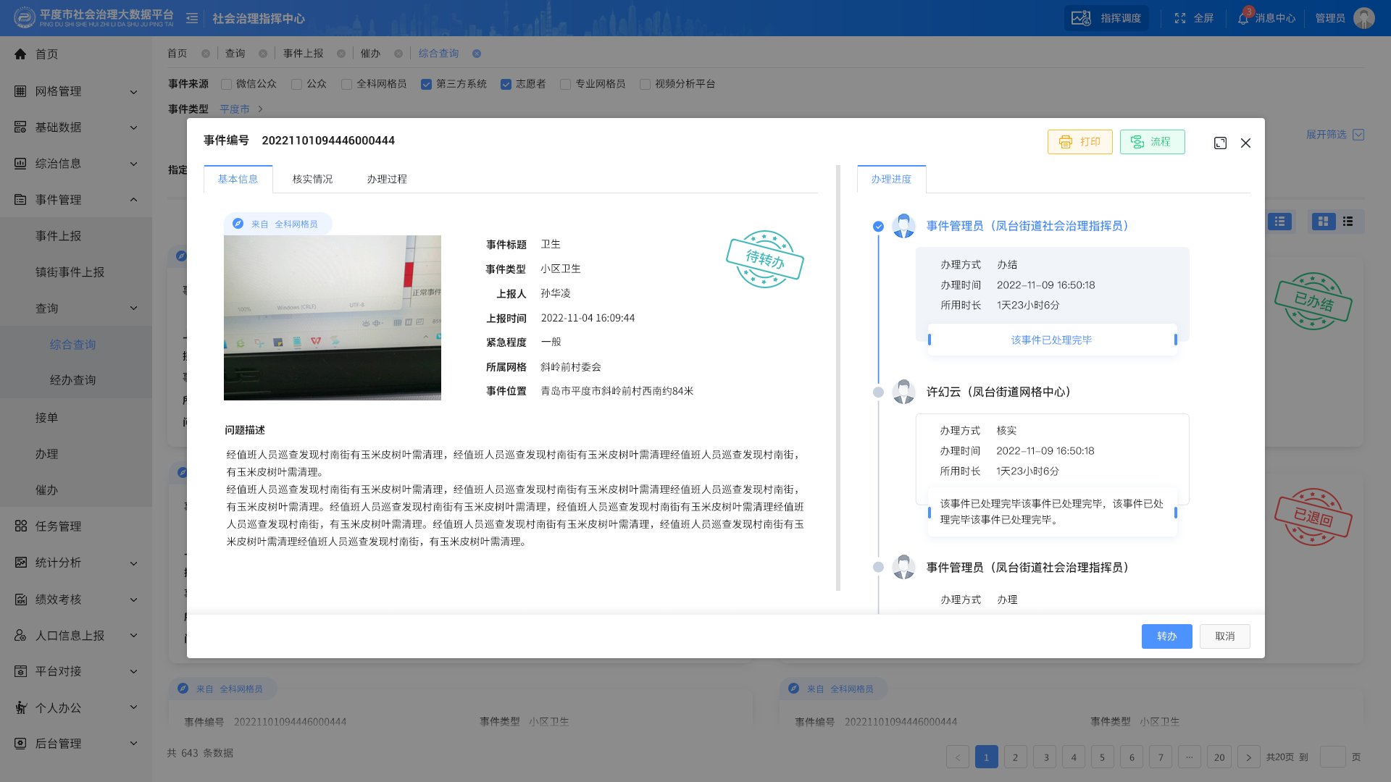Click the jump-to-page input field
This screenshot has height=782, width=1391.
coord(1332,757)
